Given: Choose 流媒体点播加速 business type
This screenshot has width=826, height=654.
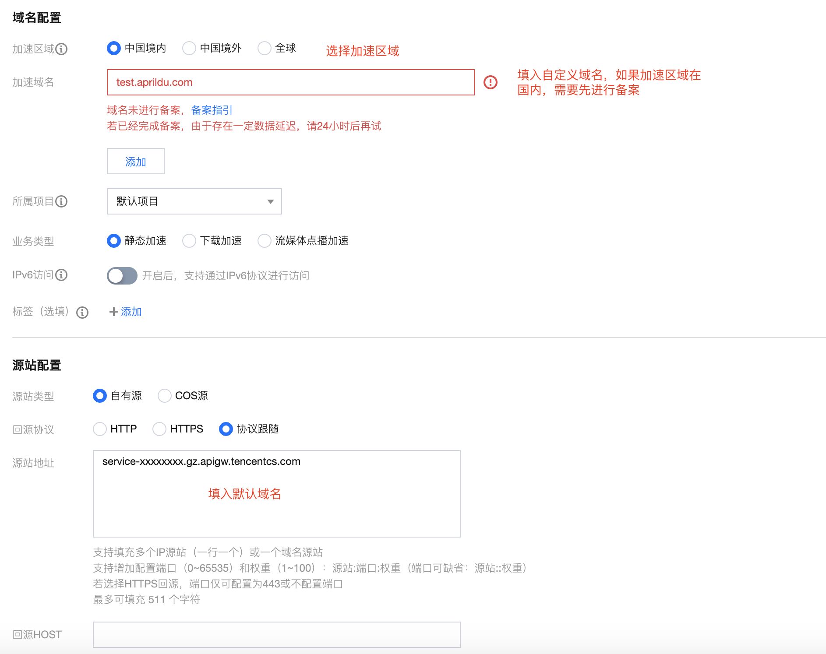Looking at the screenshot, I should click(265, 241).
